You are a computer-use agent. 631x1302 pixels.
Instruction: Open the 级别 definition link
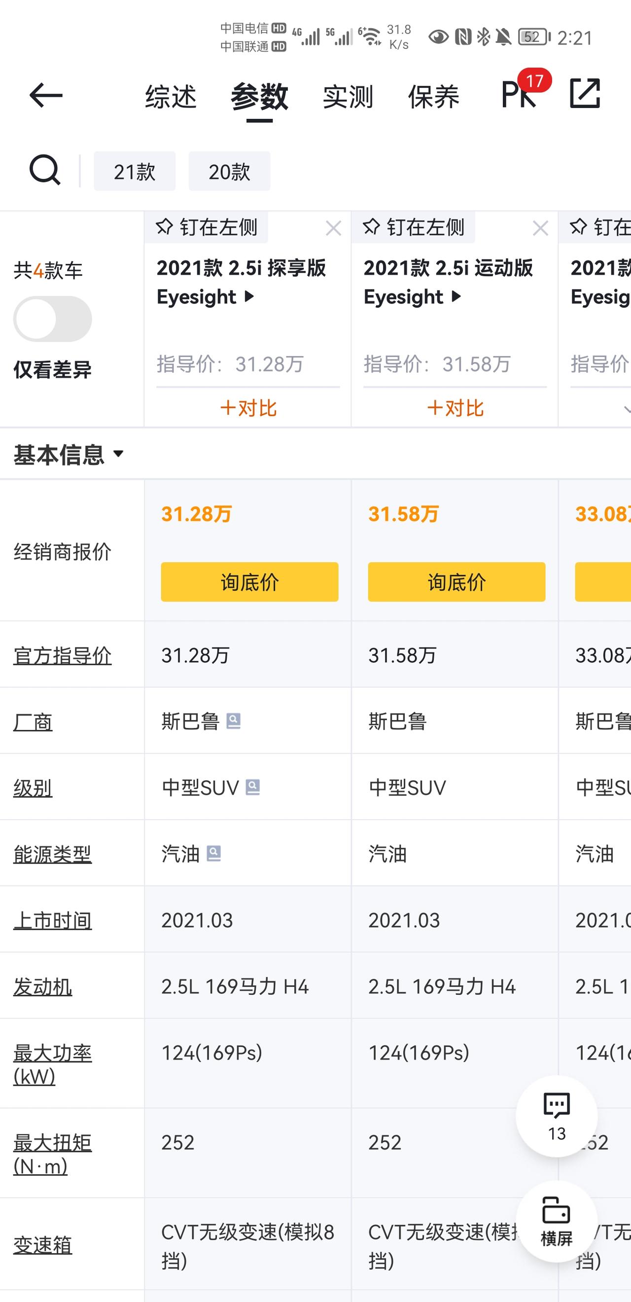coord(33,788)
